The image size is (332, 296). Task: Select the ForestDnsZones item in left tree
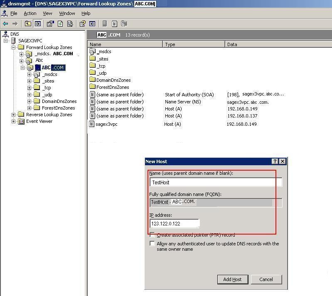(x=59, y=108)
